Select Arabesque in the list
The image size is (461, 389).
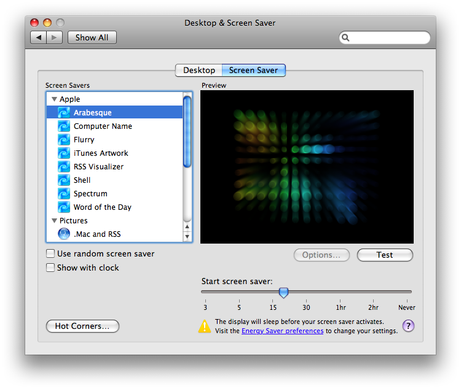115,112
